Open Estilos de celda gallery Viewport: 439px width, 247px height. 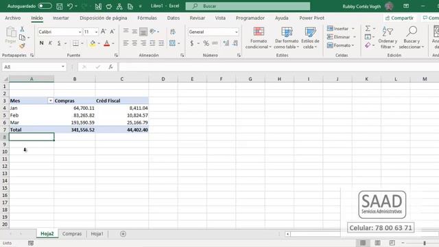point(310,38)
